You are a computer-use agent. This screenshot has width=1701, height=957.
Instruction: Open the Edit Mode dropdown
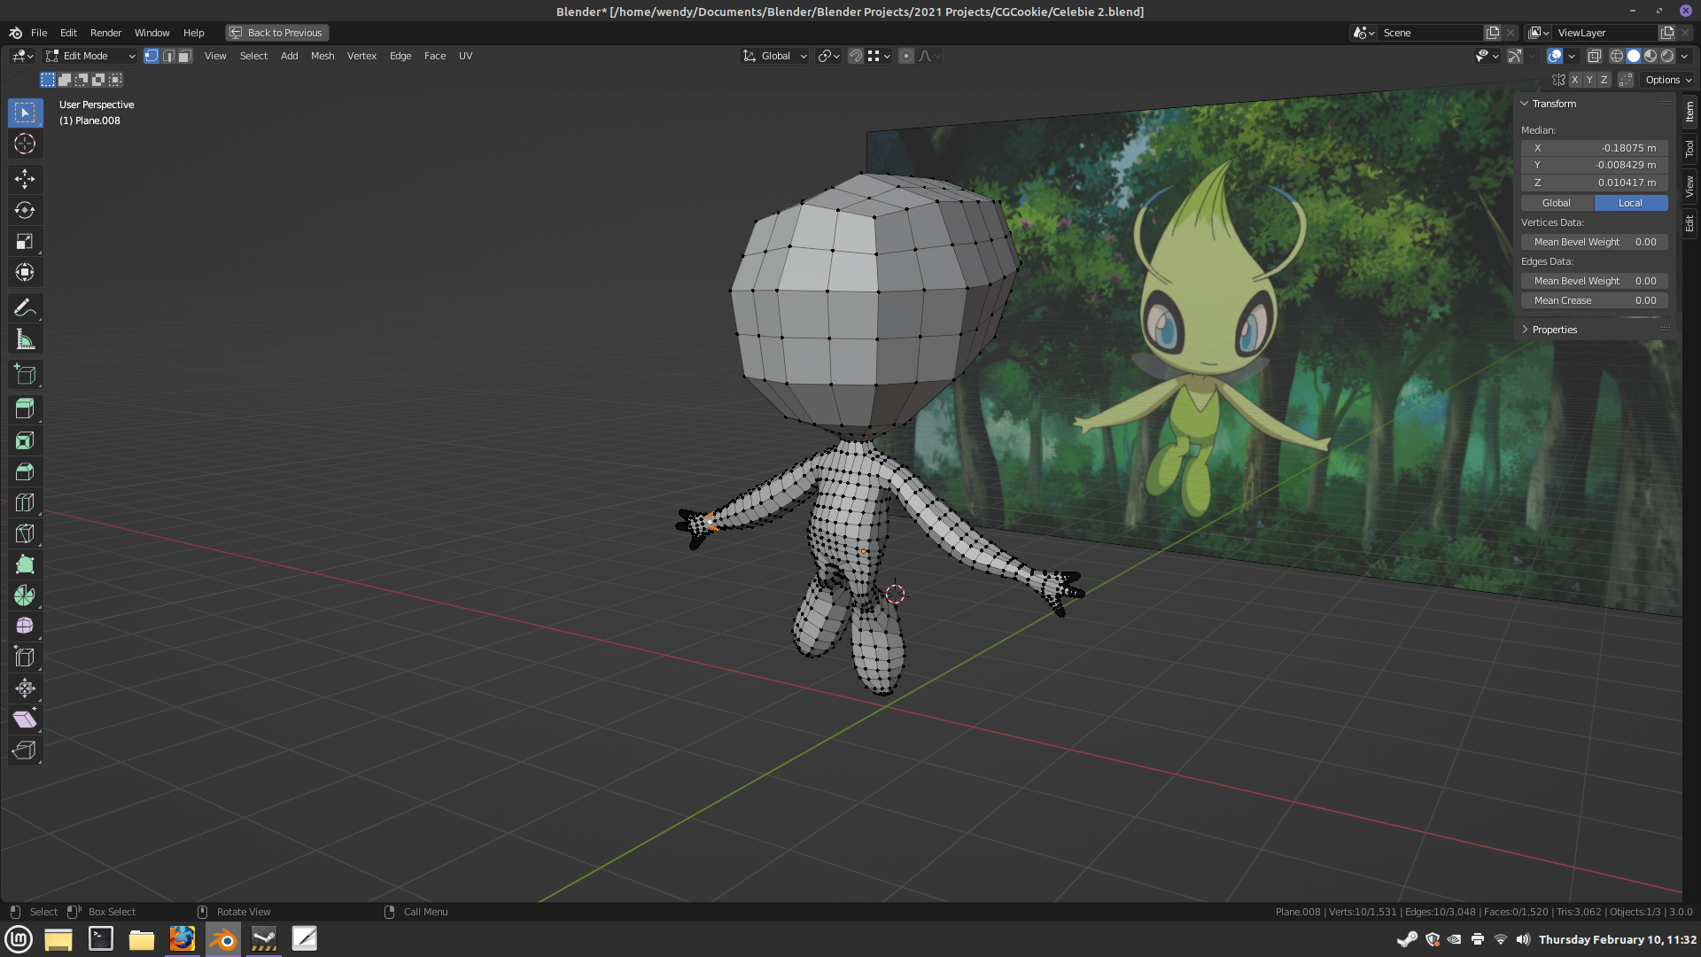point(90,56)
